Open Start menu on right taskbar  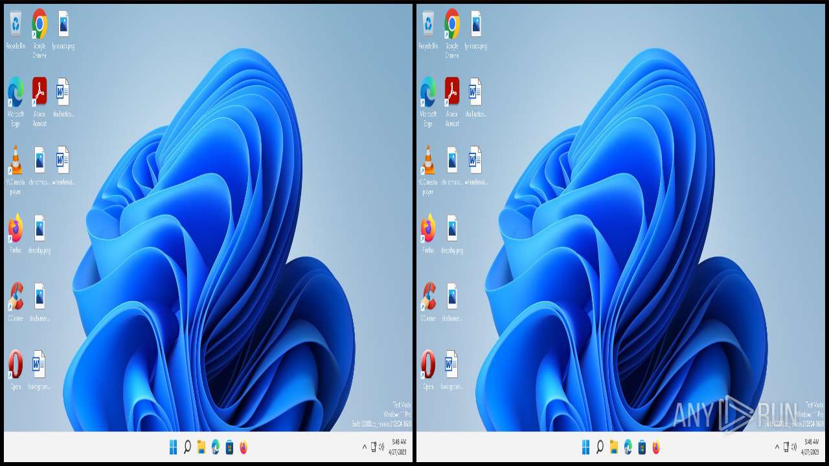click(585, 447)
